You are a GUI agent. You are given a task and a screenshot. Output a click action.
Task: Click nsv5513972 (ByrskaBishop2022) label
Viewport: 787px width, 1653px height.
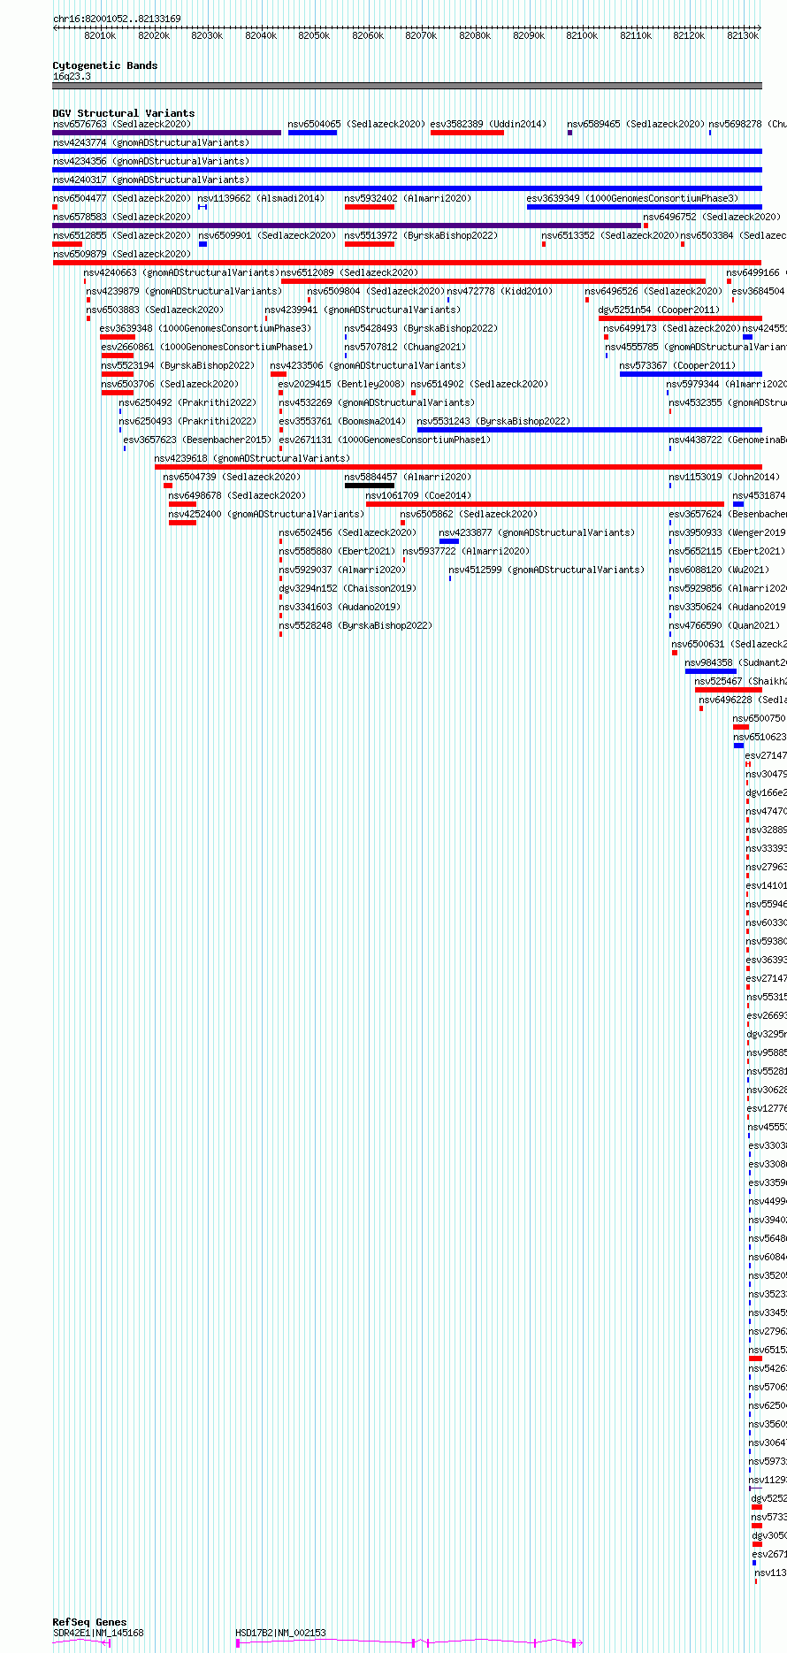coord(421,235)
